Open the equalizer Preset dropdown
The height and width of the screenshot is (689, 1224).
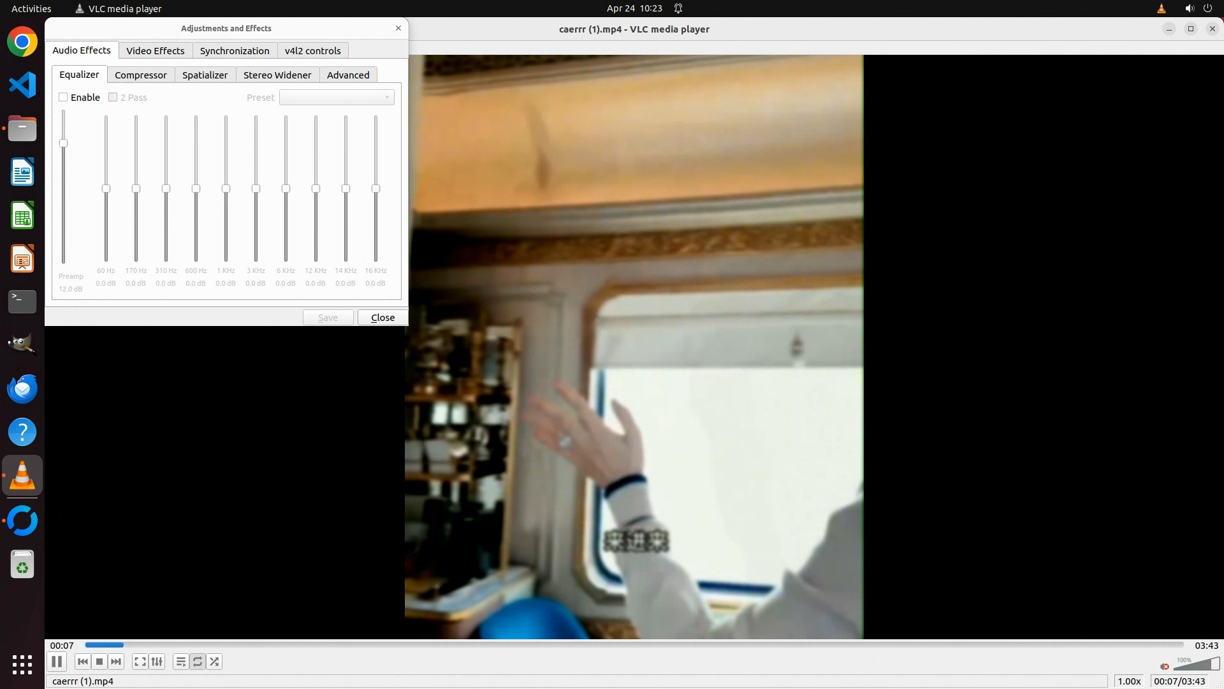(x=337, y=97)
